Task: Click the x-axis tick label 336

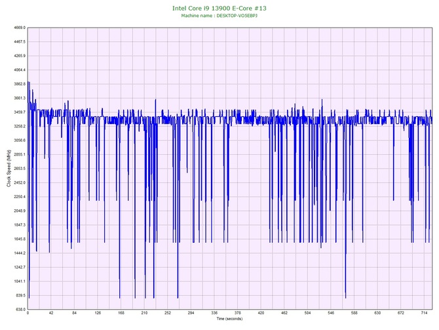Action: click(x=214, y=313)
